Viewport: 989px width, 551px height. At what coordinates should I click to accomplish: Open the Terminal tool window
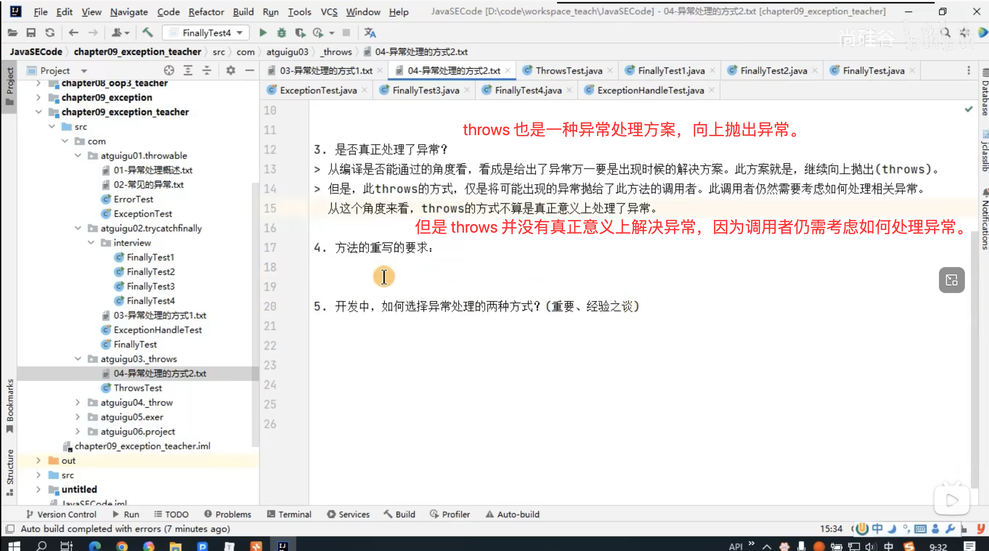click(289, 514)
